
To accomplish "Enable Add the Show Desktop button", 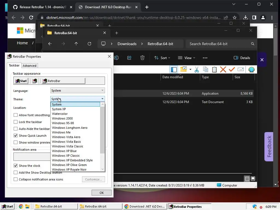I will [16, 173].
